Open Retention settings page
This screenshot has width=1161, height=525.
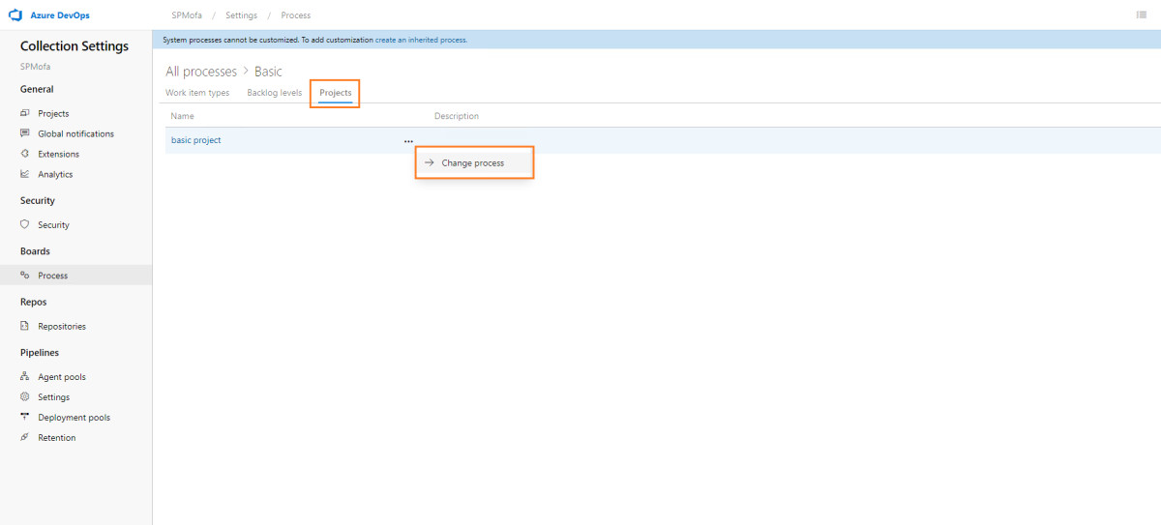click(56, 438)
